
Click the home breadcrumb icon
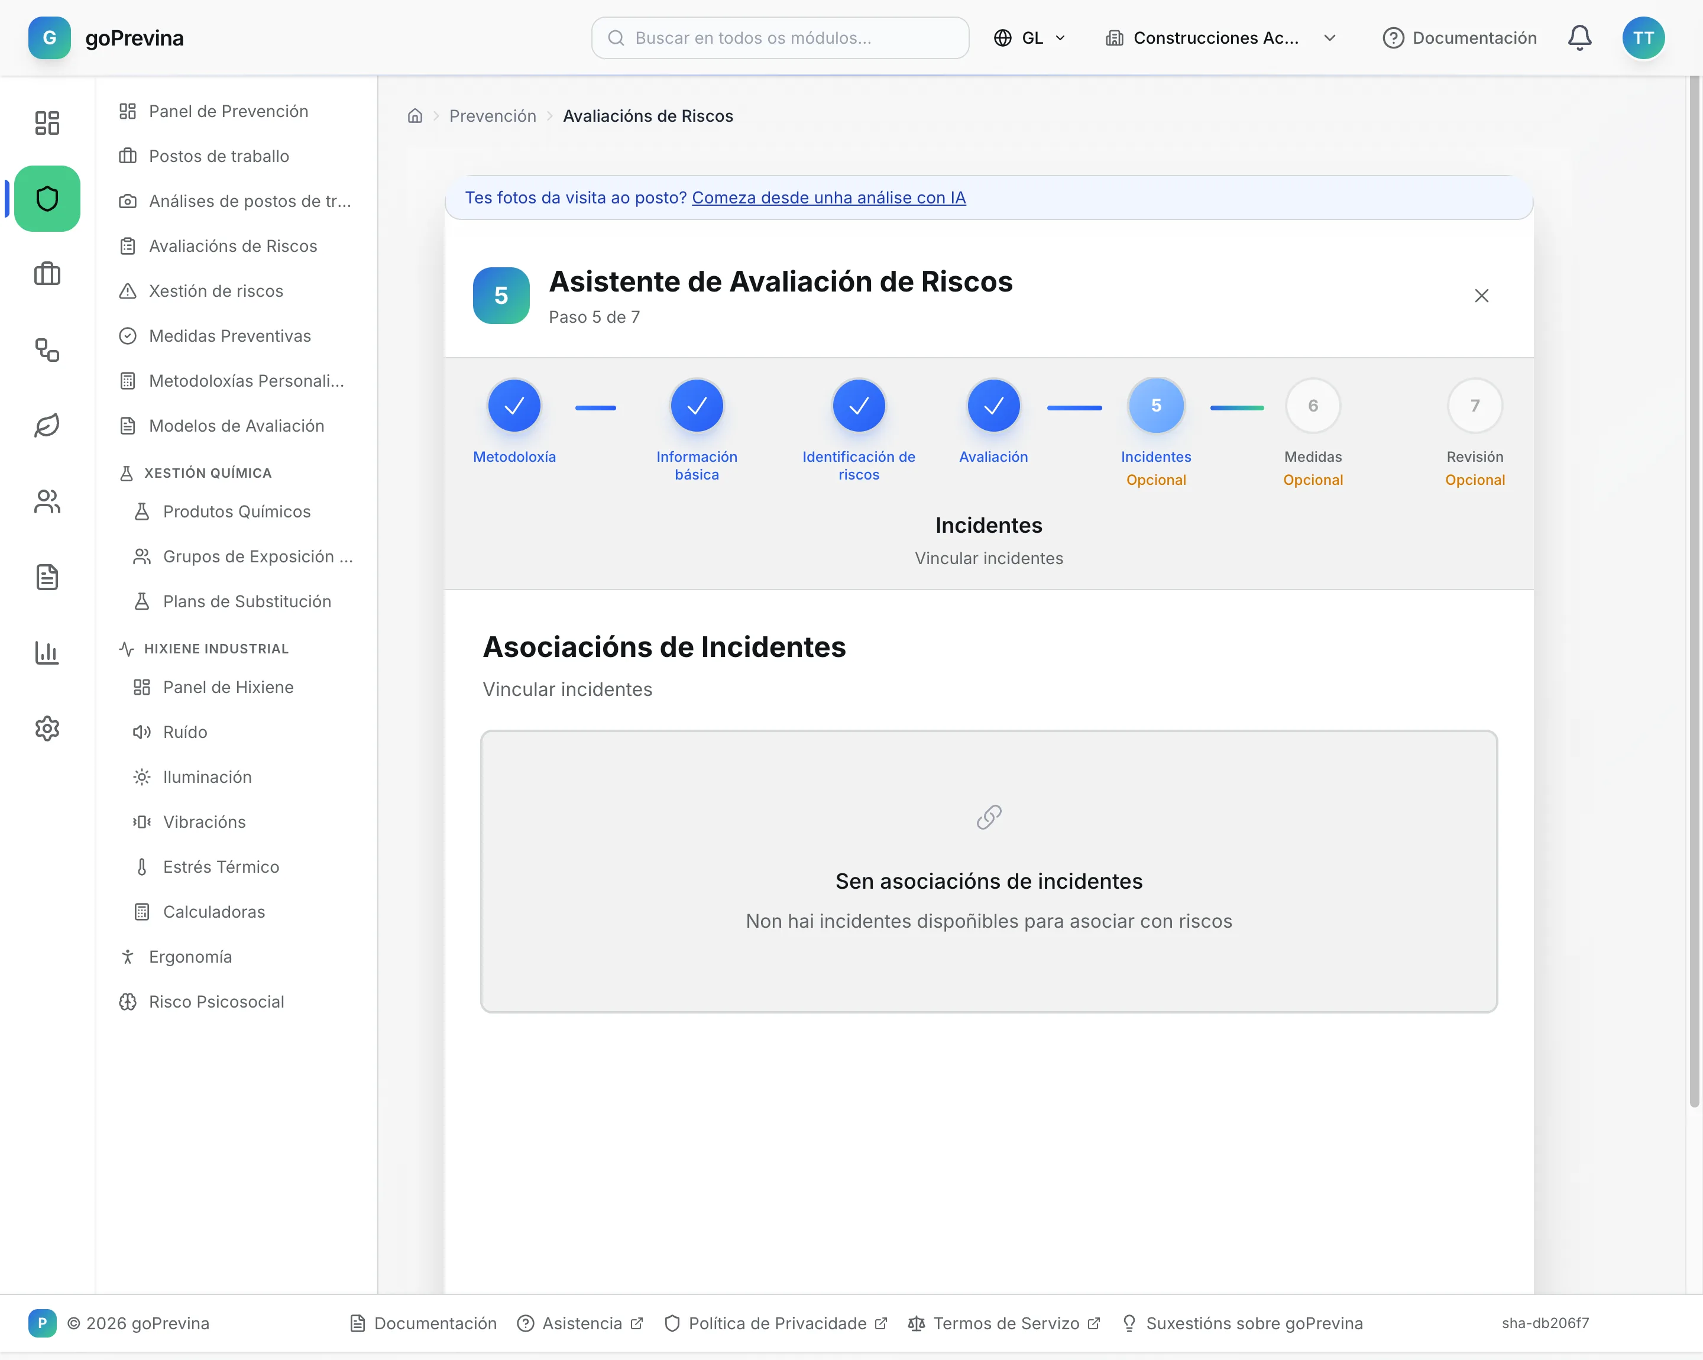click(415, 116)
